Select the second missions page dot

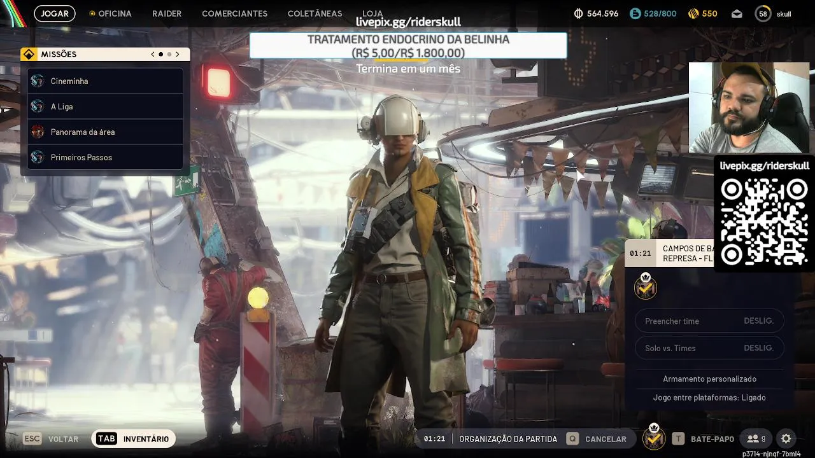(x=169, y=54)
